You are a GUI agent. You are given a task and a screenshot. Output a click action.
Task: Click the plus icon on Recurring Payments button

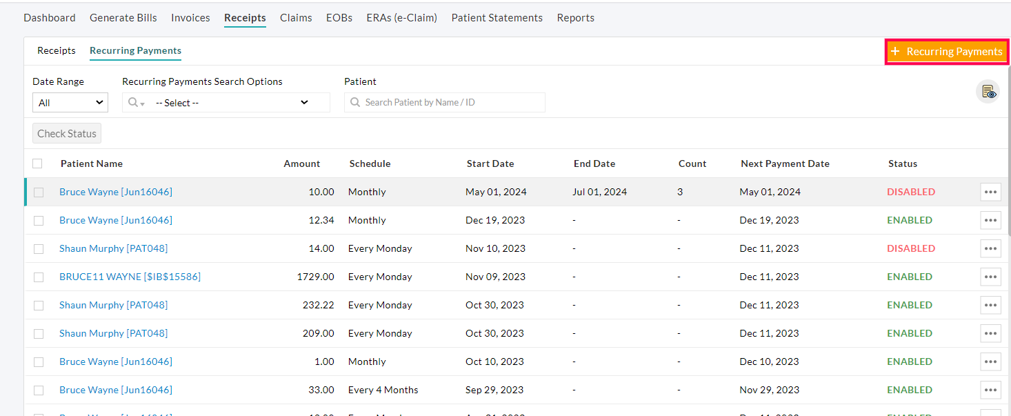click(x=895, y=51)
